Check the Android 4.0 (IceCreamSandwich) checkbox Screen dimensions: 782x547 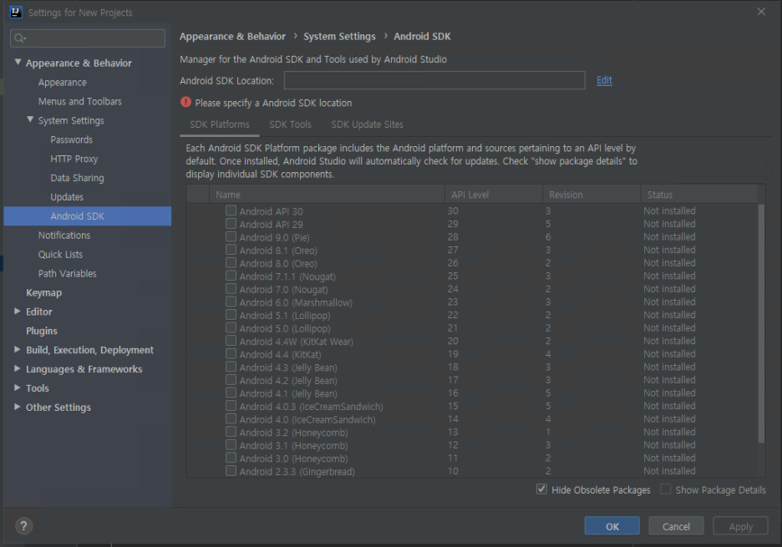(231, 419)
